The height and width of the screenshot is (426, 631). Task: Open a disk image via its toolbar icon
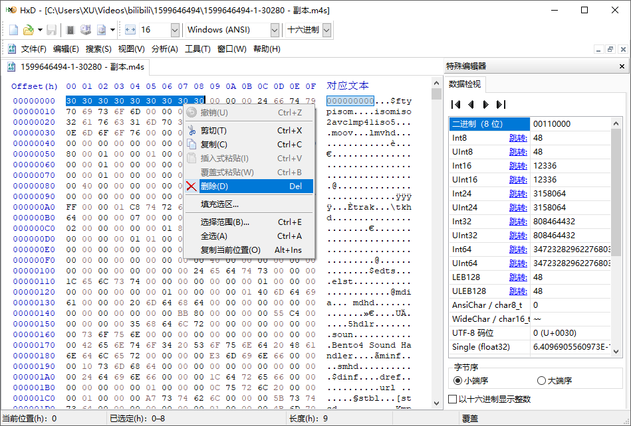102,29
